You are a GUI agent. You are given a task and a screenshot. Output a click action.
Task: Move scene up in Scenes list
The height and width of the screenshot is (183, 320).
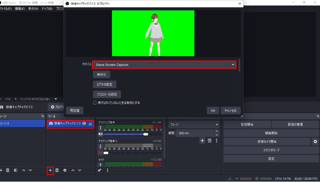[x=24, y=170]
